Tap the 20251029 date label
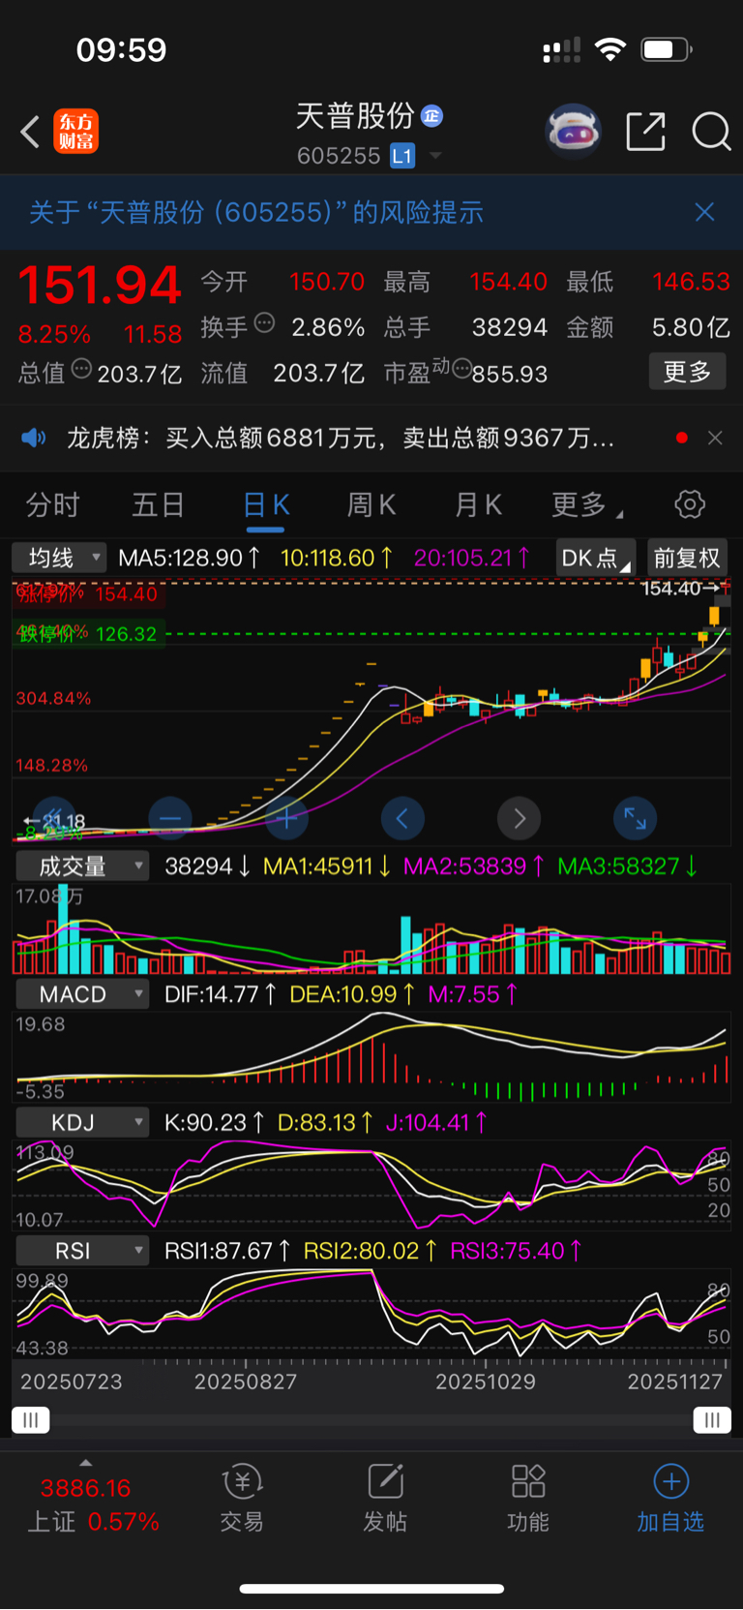Image resolution: width=743 pixels, height=1610 pixels. click(x=486, y=1382)
